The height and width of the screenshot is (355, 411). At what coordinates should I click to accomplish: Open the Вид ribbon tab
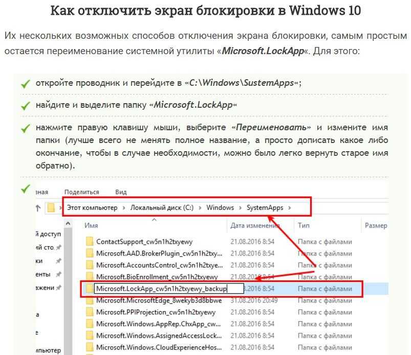coord(121,192)
